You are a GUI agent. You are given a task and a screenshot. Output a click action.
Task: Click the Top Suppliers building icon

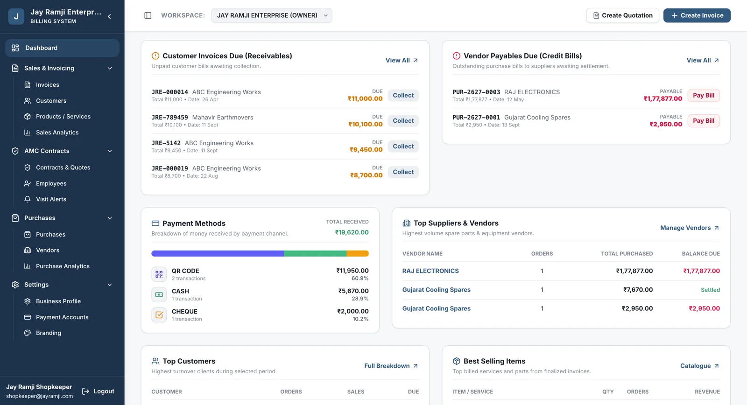407,223
